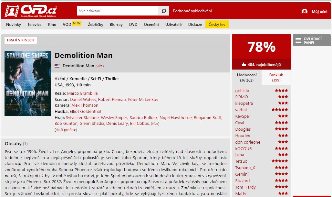Open Robert Reneau's profile link
Screen dimensions: 332x197
pos(112,99)
